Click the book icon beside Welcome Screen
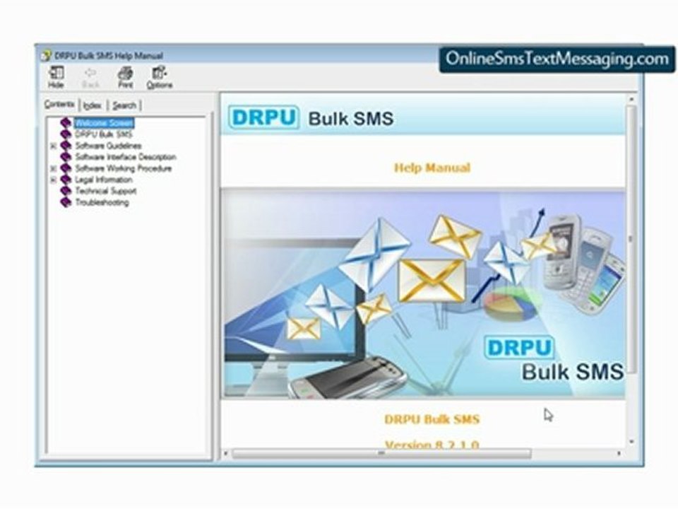This screenshot has height=509, width=678. (x=66, y=123)
